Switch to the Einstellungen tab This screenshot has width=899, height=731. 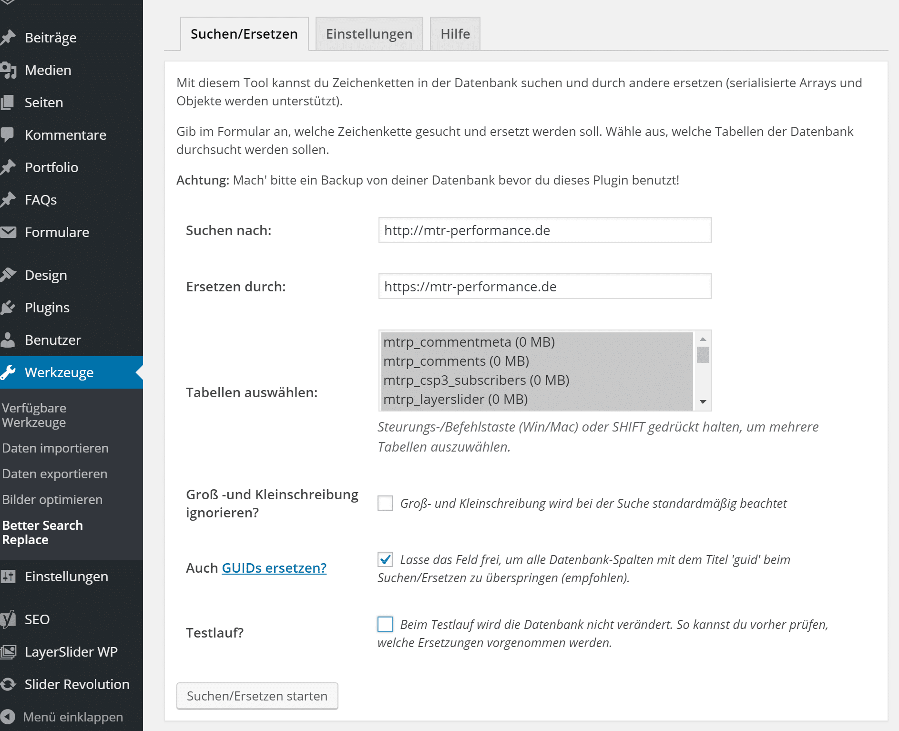click(x=369, y=34)
